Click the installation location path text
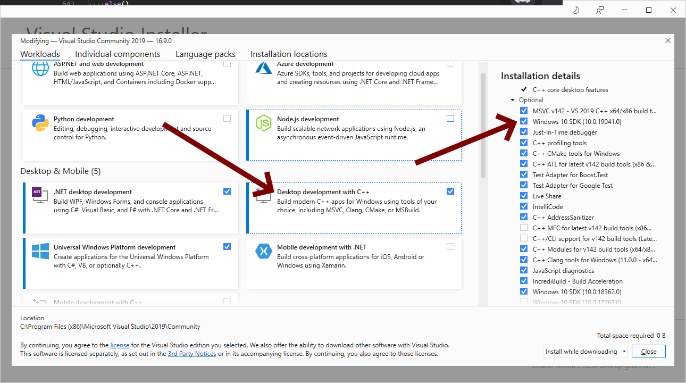This screenshot has height=383, width=686. point(110,327)
